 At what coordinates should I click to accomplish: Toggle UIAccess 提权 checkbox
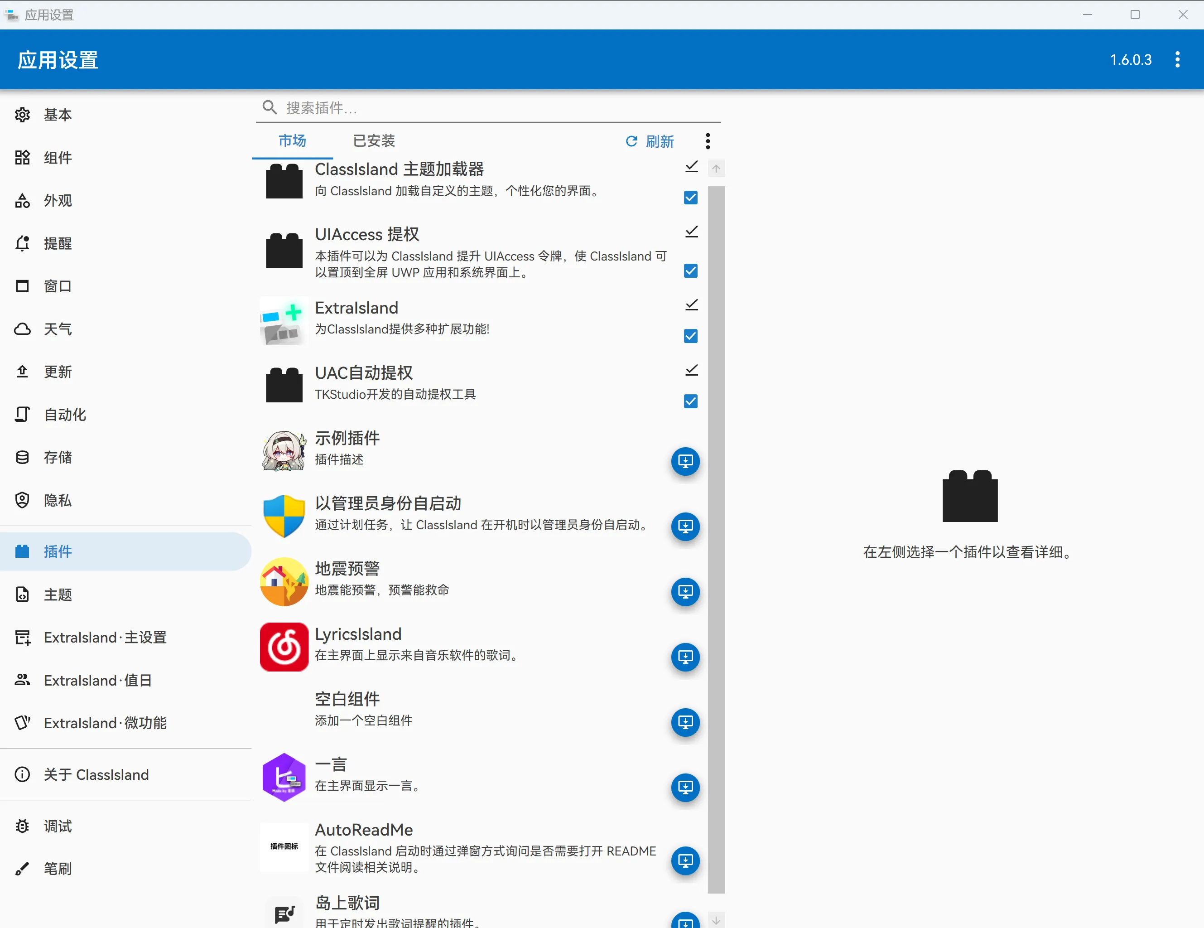(691, 271)
